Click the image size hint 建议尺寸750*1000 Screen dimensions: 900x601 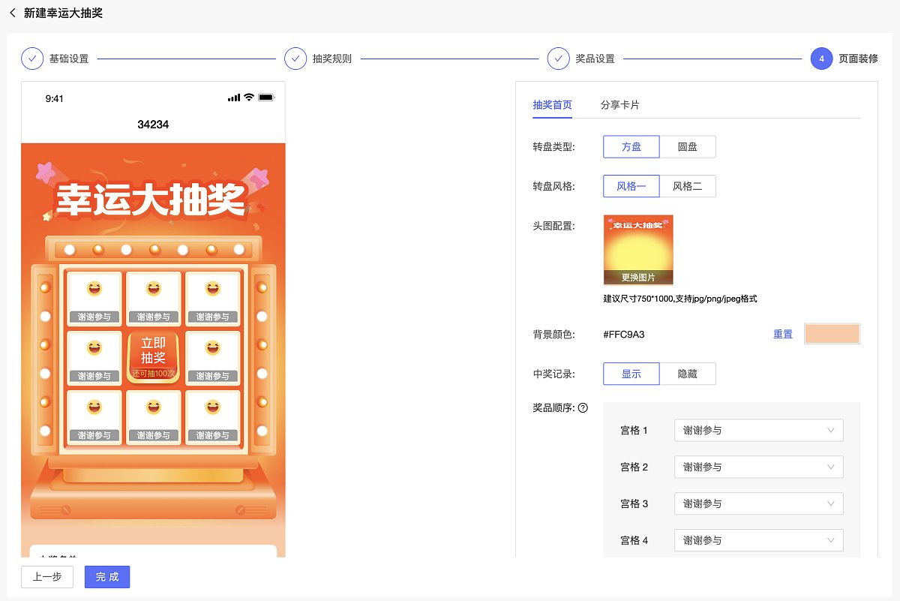coord(680,299)
